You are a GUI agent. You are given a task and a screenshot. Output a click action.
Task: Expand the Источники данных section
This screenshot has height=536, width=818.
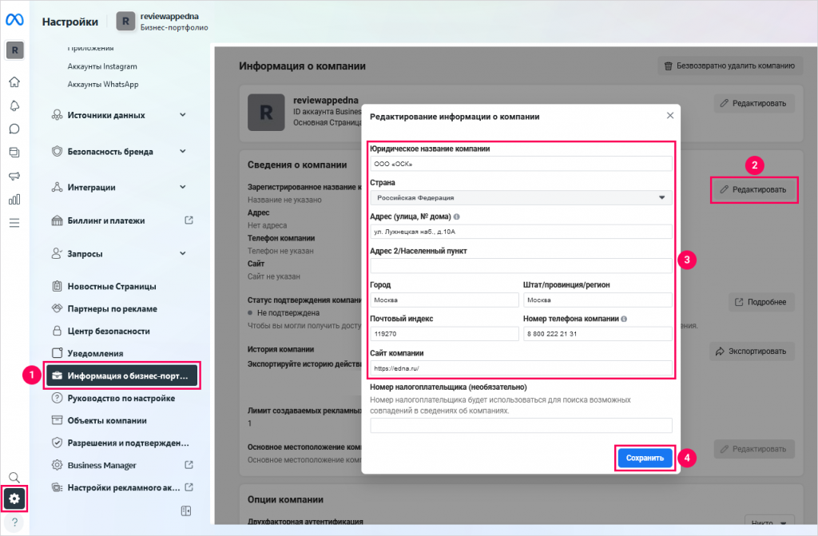(x=120, y=115)
